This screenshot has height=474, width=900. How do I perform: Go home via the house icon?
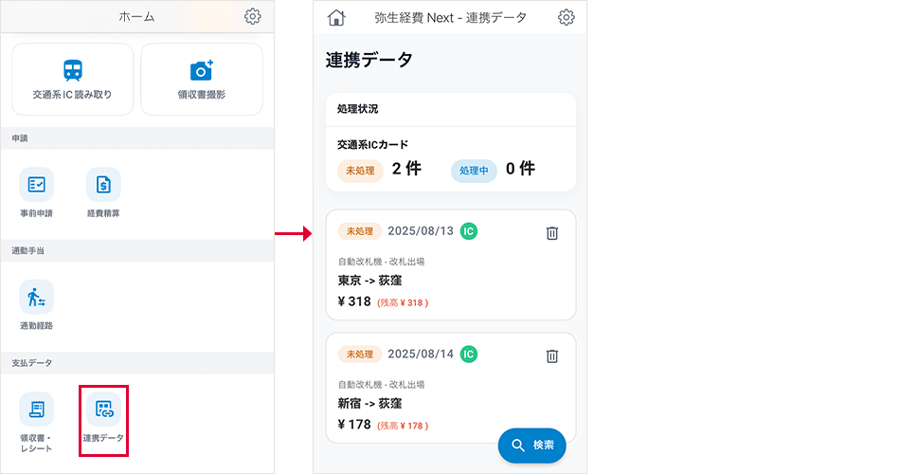[336, 17]
